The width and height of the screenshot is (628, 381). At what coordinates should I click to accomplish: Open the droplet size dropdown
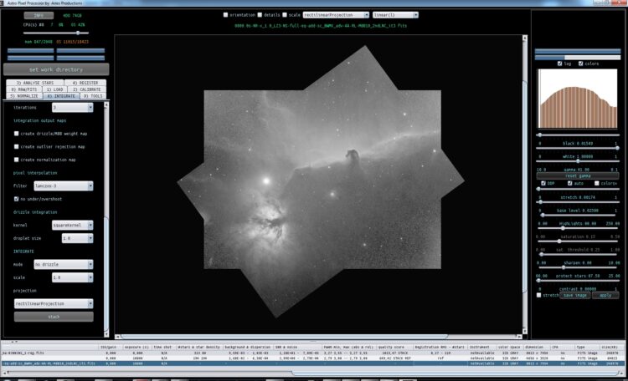(x=77, y=238)
